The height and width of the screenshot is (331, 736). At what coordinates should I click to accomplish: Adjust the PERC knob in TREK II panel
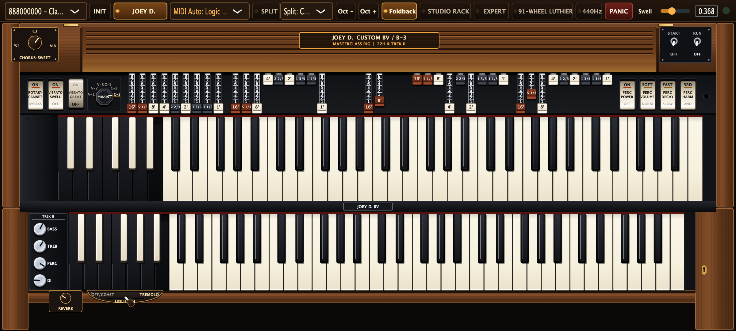[x=40, y=263]
